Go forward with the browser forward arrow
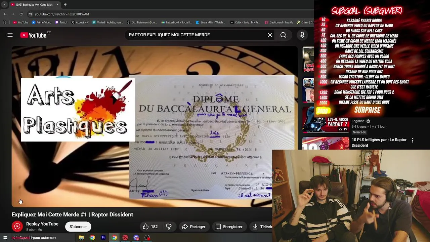 [13, 14]
